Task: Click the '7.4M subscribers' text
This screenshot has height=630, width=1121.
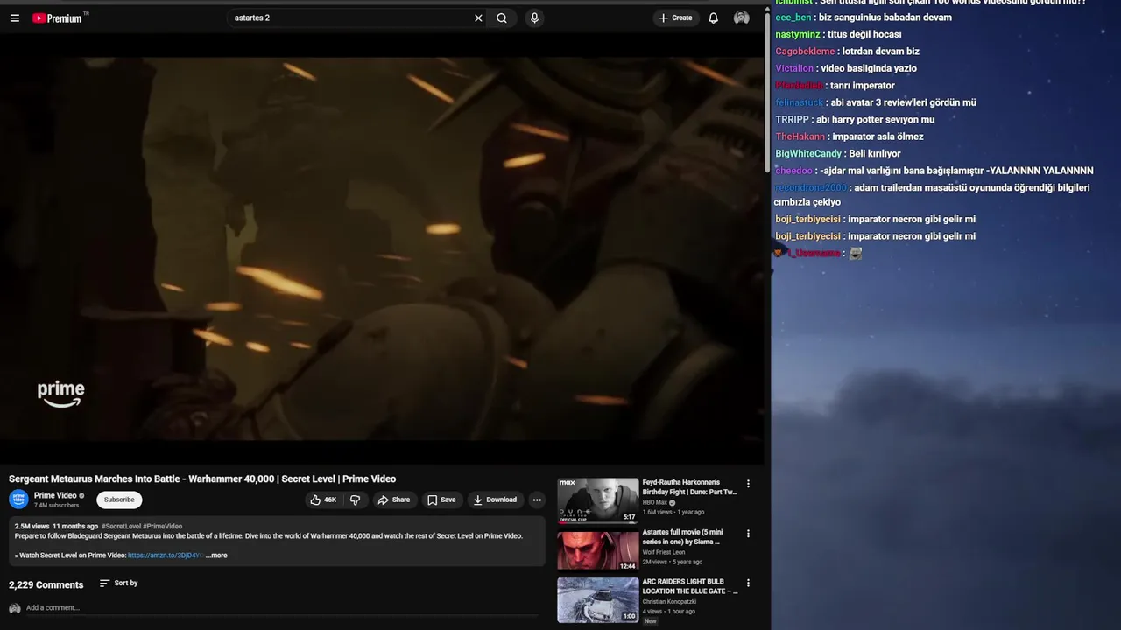Action: pos(56,506)
